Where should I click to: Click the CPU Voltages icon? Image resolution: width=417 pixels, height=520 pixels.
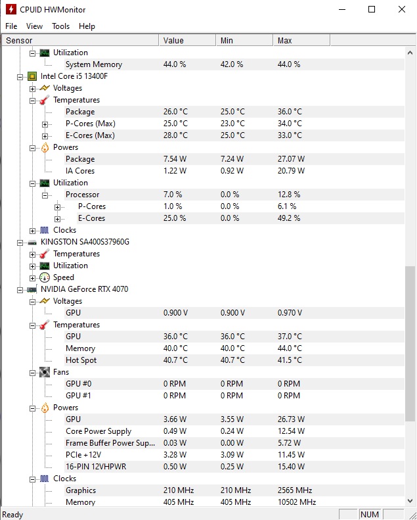click(x=45, y=88)
